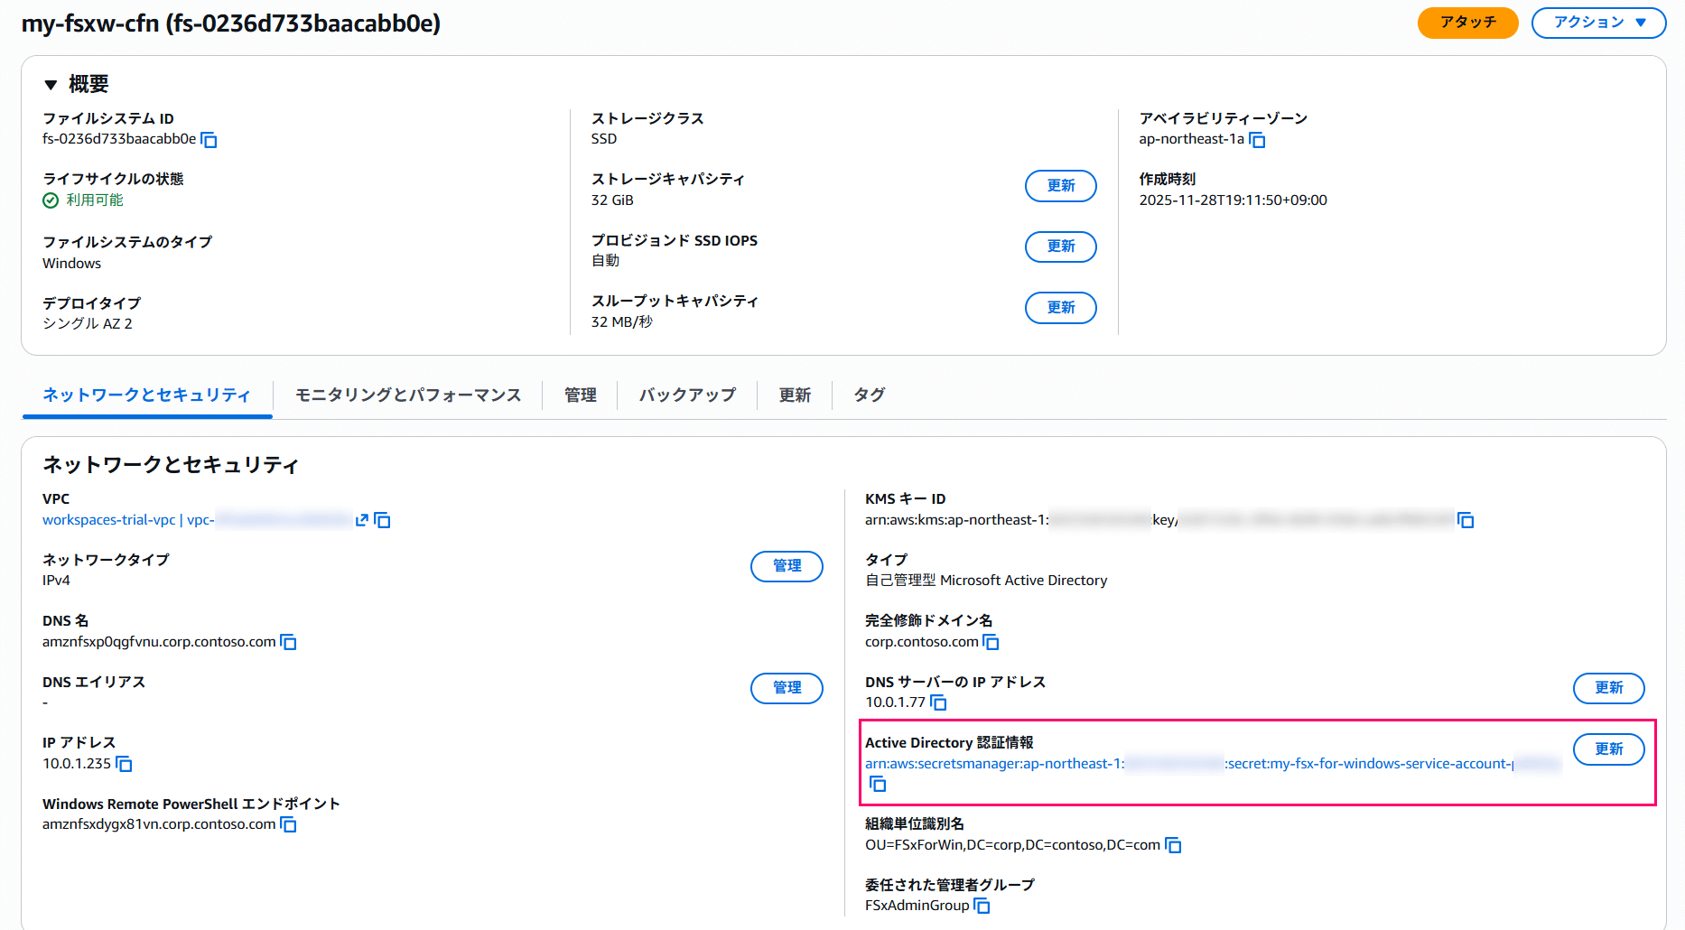Image resolution: width=1685 pixels, height=930 pixels.
Task: Copy the KMS key ARN
Action: (x=1466, y=520)
